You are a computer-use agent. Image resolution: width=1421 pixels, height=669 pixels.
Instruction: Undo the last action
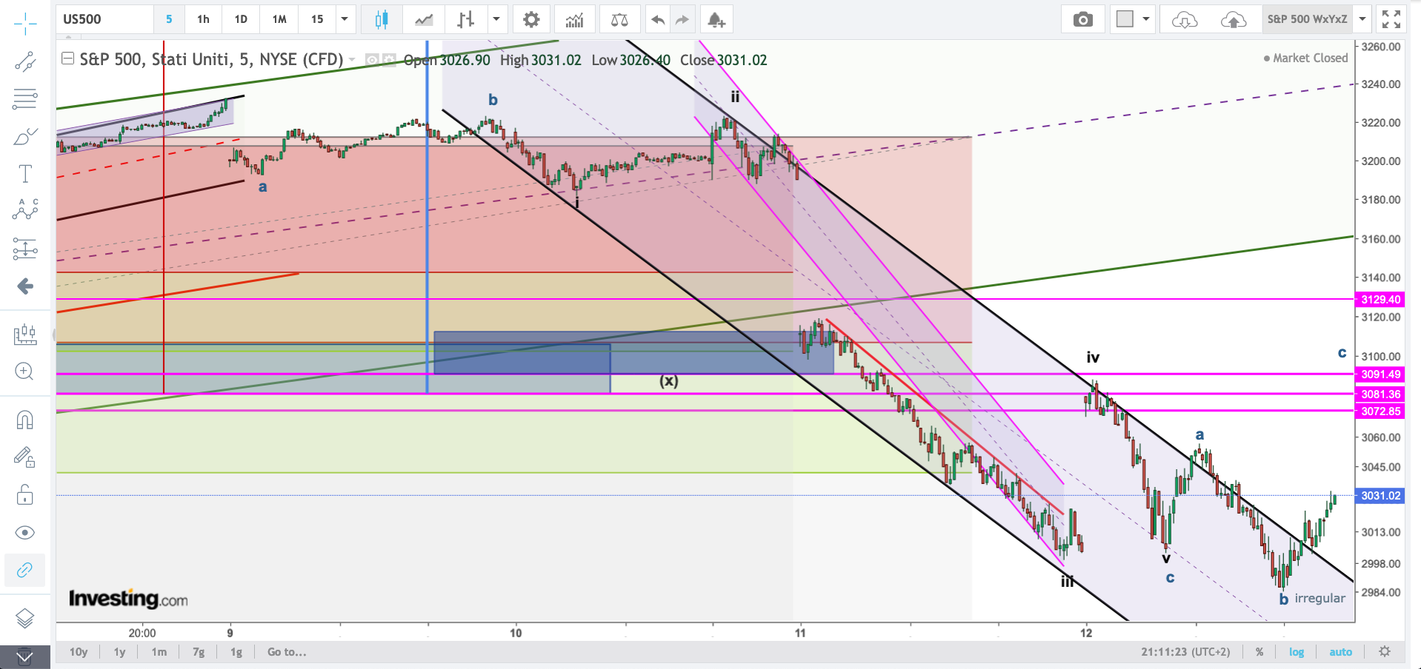657,20
